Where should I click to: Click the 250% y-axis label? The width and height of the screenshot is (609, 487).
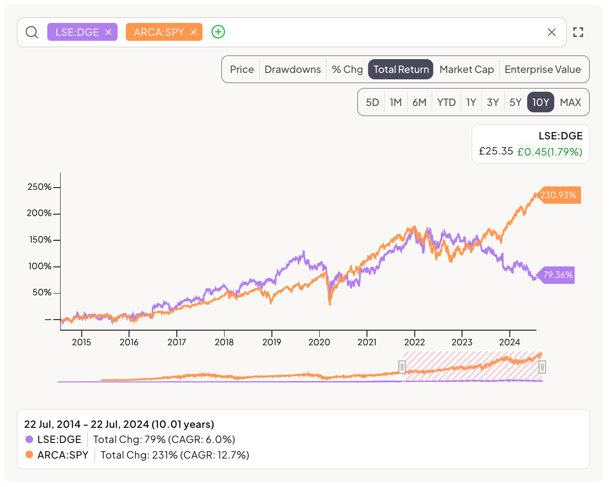[x=39, y=187]
